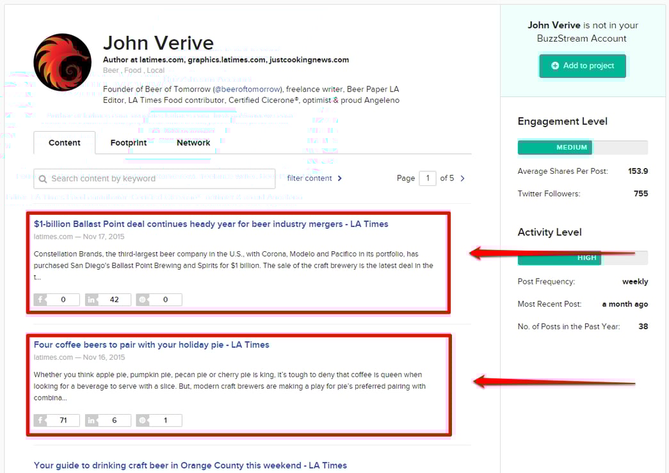Click Pinterest share icon on coffee beers article
The image size is (669, 473).
pyautogui.click(x=143, y=420)
